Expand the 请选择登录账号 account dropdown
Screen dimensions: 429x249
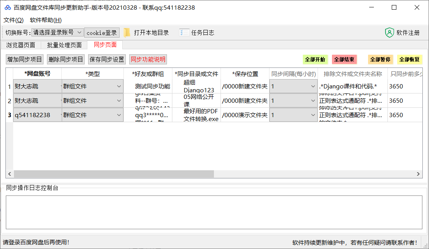(x=80, y=33)
